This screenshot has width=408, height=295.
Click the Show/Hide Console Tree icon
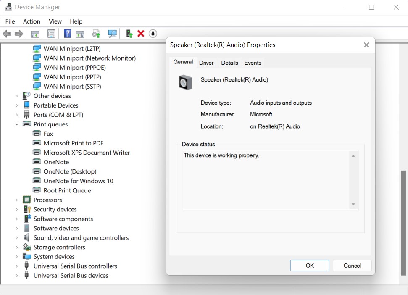tap(35, 33)
